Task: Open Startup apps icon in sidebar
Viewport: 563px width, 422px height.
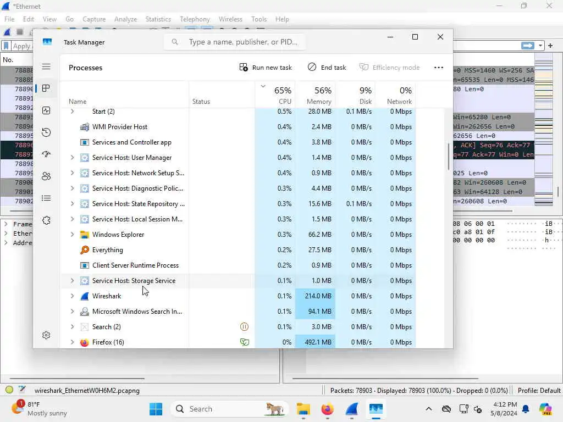Action: (46, 154)
